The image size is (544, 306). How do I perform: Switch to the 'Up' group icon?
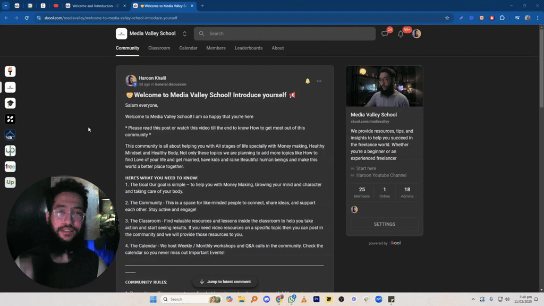point(10,183)
